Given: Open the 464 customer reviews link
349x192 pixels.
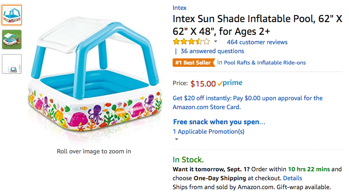Looking at the screenshot, I should click(x=257, y=42).
